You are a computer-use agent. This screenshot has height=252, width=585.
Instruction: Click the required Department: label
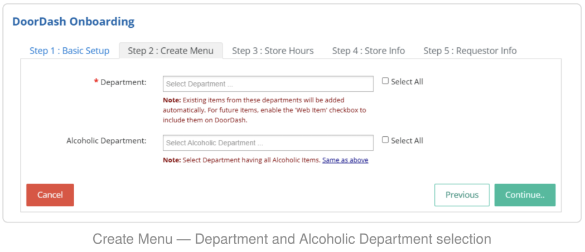[120, 82]
